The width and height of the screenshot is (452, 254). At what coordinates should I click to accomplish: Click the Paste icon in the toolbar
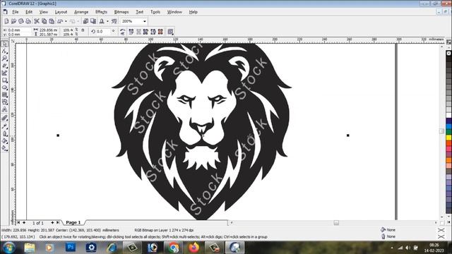pos(52,21)
